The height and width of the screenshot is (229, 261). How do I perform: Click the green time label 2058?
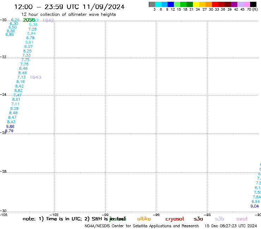pos(29,20)
